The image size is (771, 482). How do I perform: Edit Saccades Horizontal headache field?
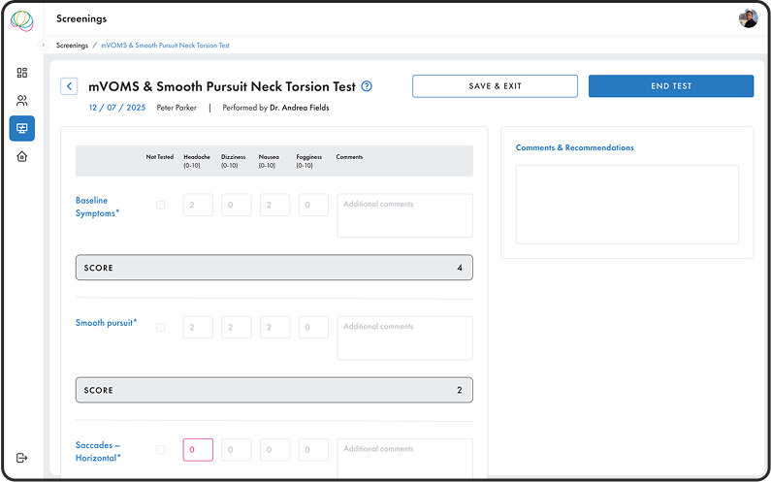tap(198, 450)
